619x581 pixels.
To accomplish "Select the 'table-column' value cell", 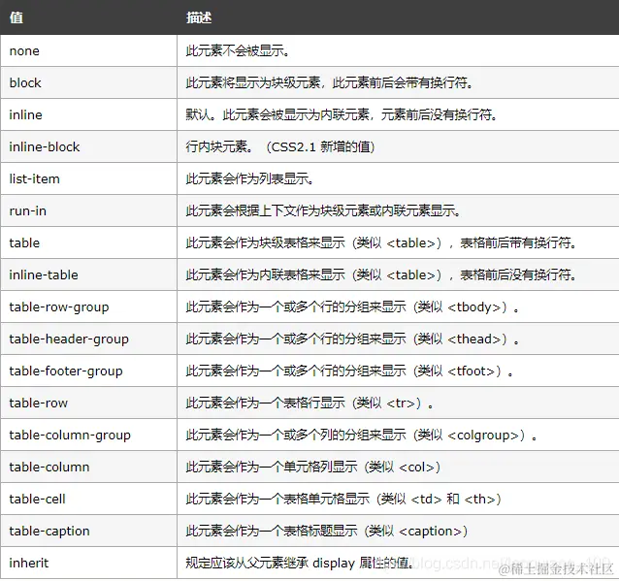I will click(x=89, y=467).
